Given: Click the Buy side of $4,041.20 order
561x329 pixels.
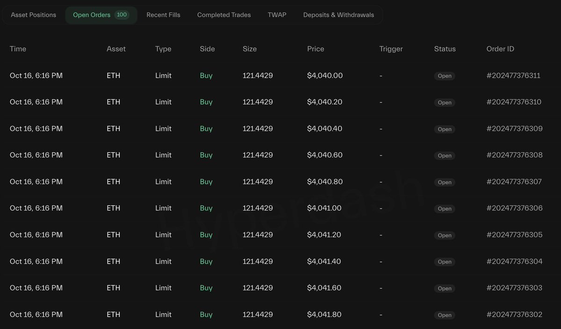Looking at the screenshot, I should [x=206, y=235].
